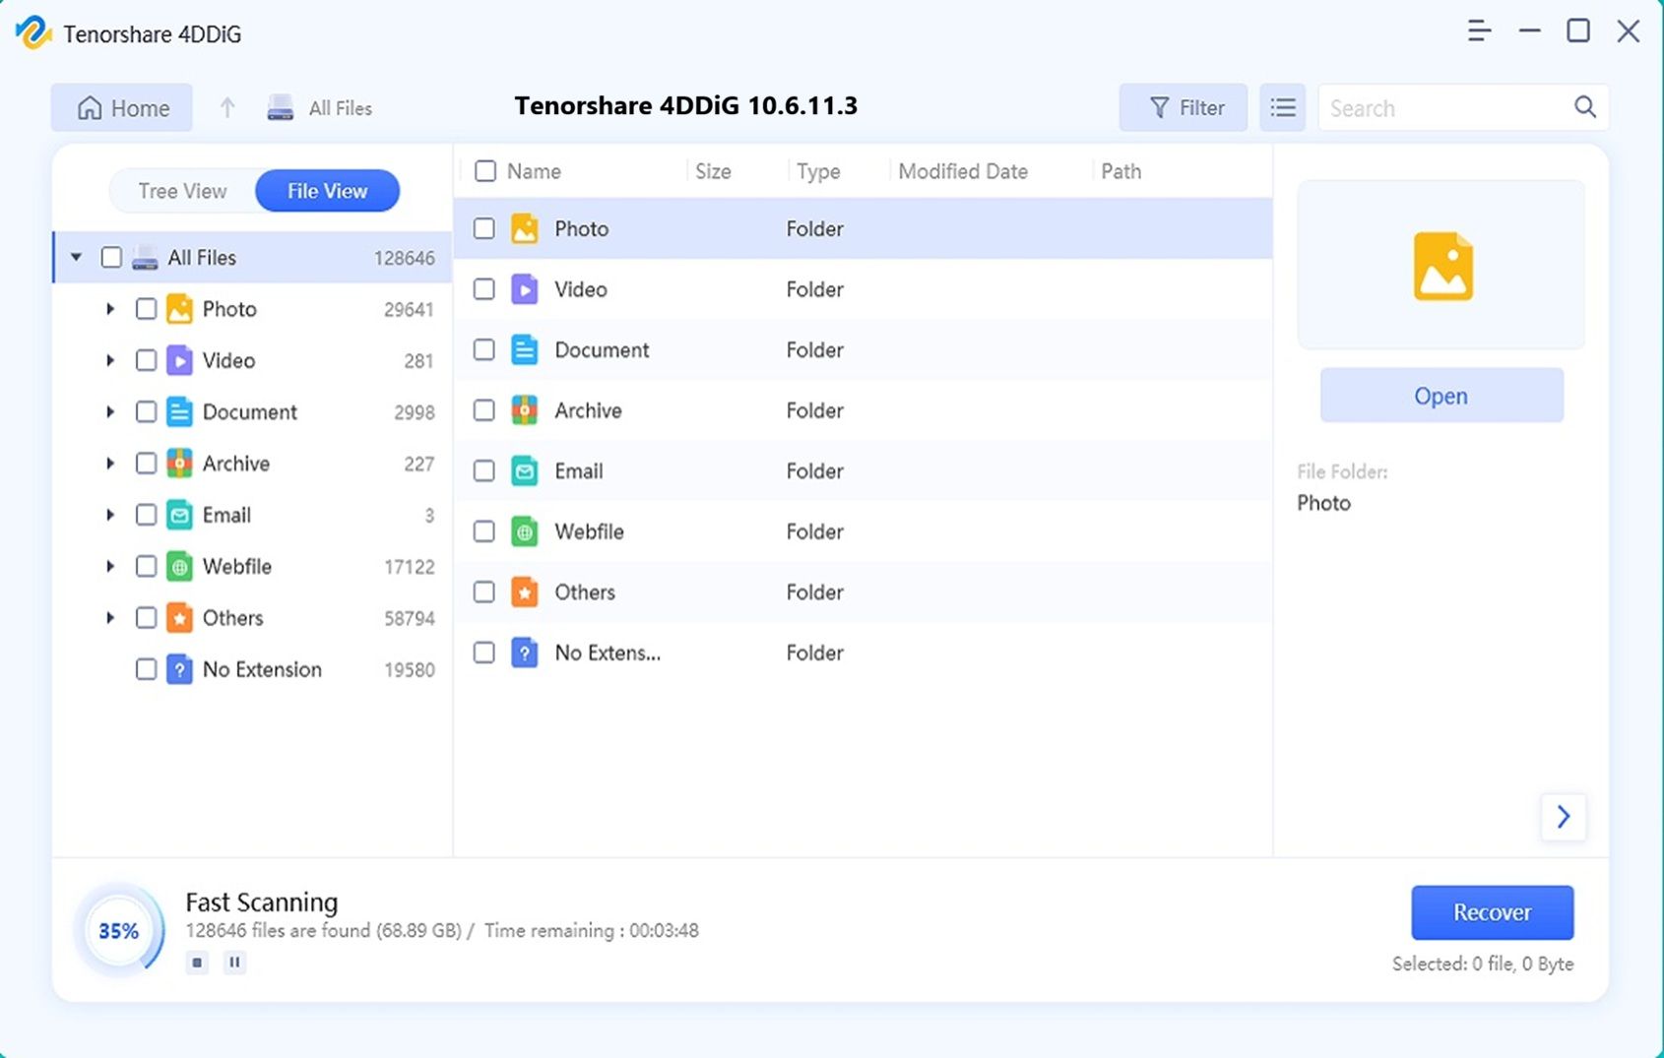The image size is (1664, 1058).
Task: Tick the Document row checkbox in file list
Action: [483, 350]
